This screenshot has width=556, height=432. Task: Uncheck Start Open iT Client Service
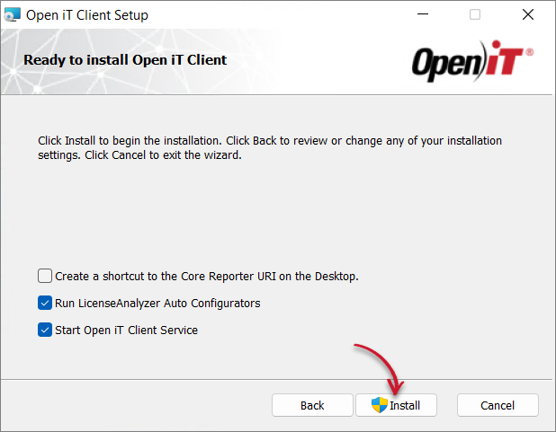[x=45, y=330]
